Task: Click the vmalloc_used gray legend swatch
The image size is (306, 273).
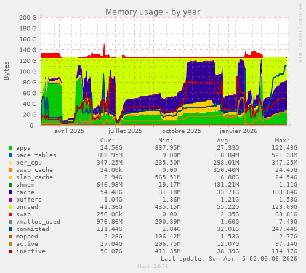Action: pyautogui.click(x=10, y=222)
